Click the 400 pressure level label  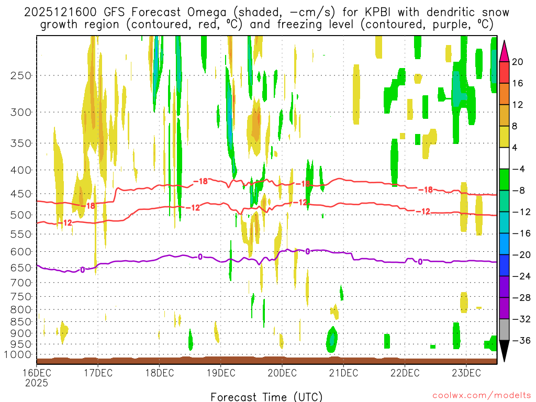[x=21, y=170]
